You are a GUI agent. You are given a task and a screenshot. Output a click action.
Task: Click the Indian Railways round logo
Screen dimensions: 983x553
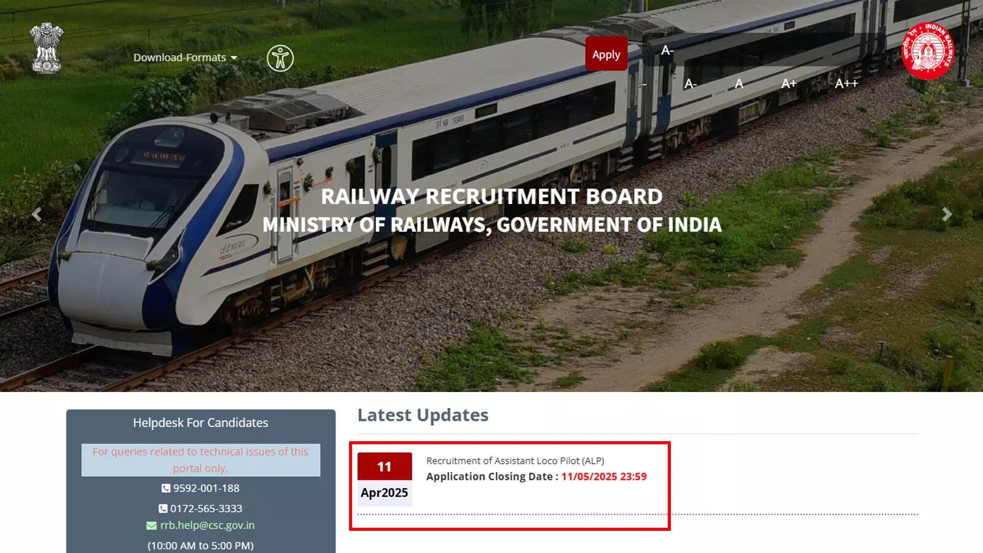928,52
